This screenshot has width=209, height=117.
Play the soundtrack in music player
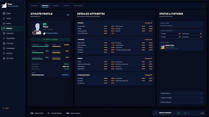tap(185, 113)
